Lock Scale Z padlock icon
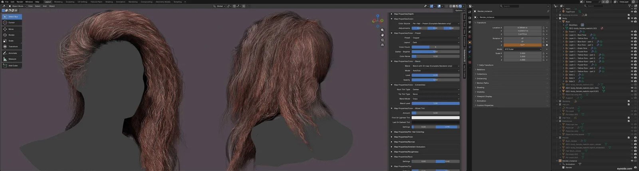 pos(543,60)
